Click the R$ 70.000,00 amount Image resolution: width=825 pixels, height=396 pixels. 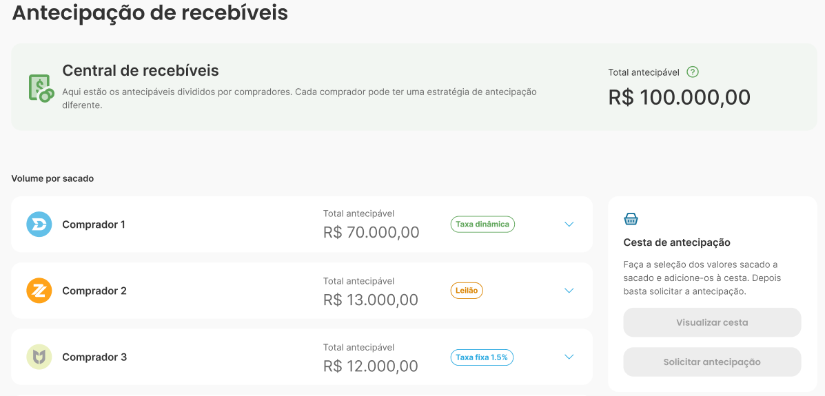371,232
